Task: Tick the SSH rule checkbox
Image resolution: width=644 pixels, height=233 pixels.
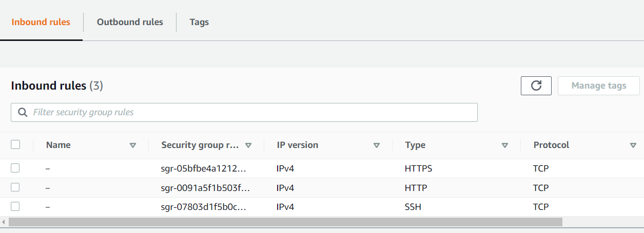Action: [x=15, y=206]
